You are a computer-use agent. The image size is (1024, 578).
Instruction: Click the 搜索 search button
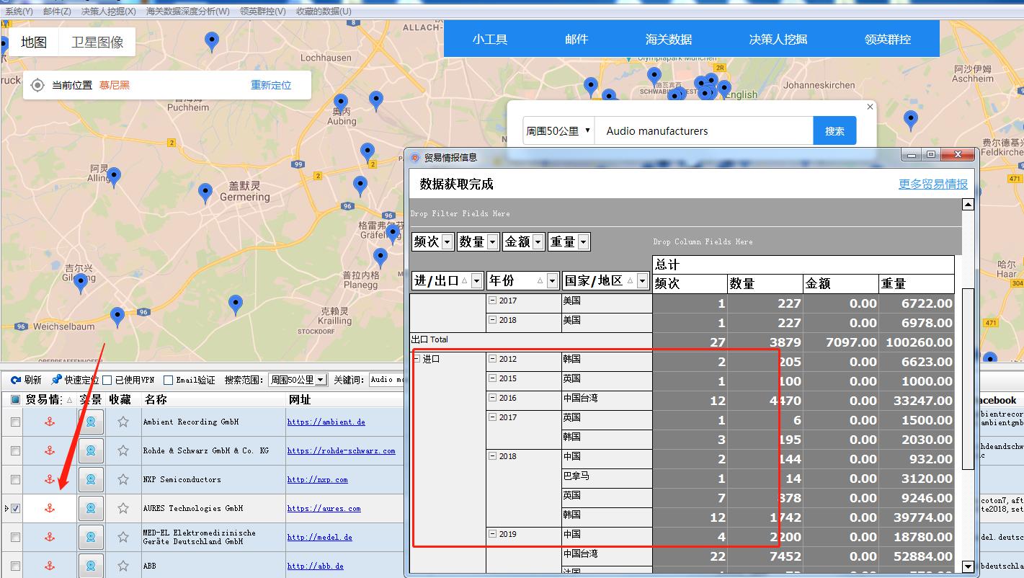[834, 130]
